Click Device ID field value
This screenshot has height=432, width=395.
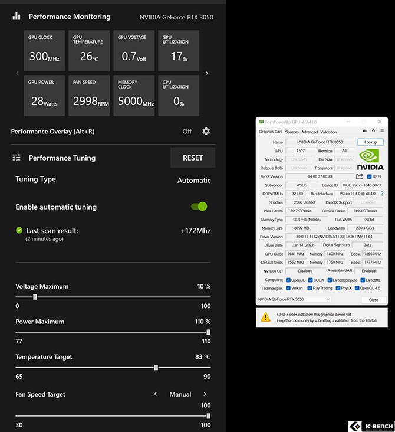(x=361, y=185)
